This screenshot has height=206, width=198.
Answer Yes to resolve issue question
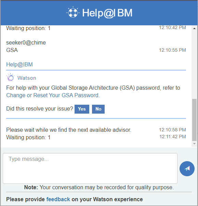(x=82, y=109)
